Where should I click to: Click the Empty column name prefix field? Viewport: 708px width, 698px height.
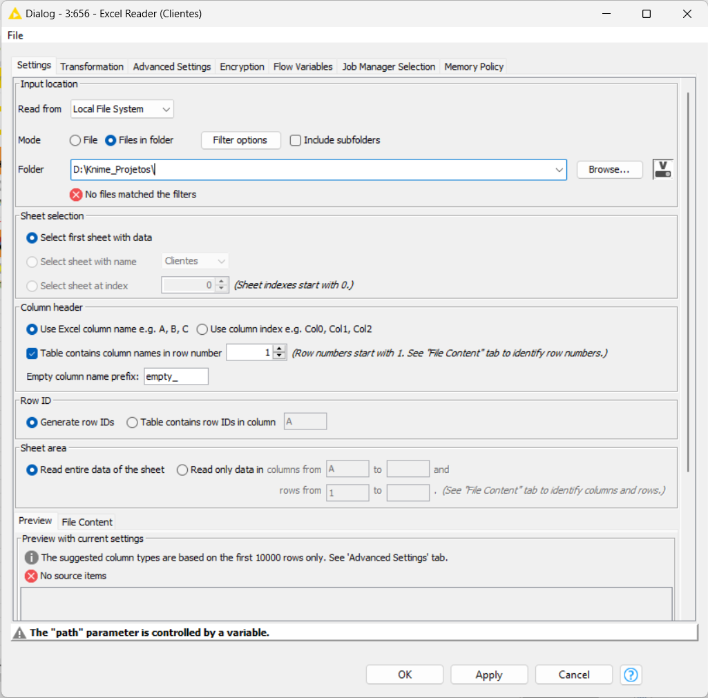tap(176, 376)
